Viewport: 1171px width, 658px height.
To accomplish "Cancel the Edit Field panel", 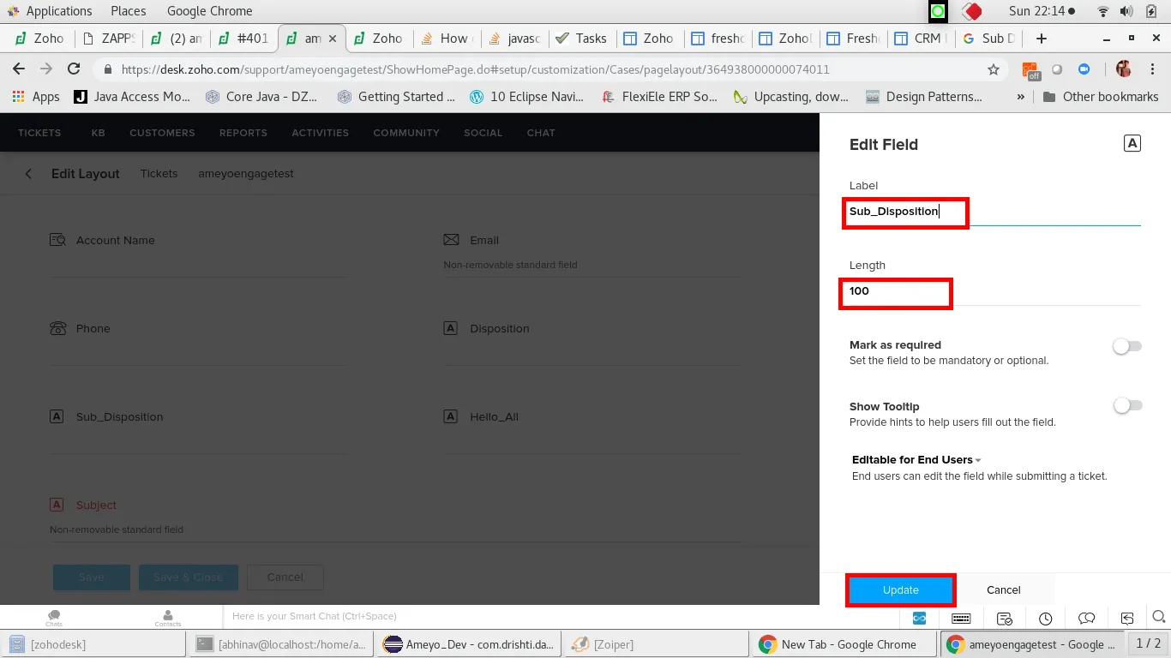I will pos(1004,590).
